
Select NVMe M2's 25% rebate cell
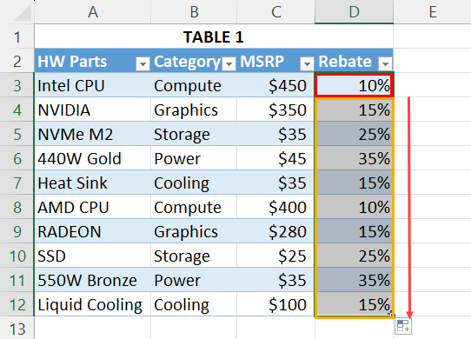point(355,134)
